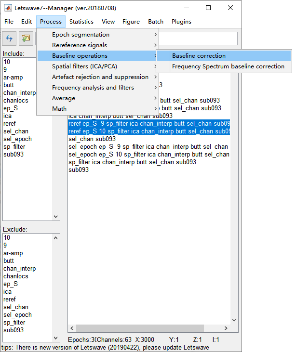
Task: Select 'chan_interp' in the Exclude list
Action: click(x=20, y=269)
